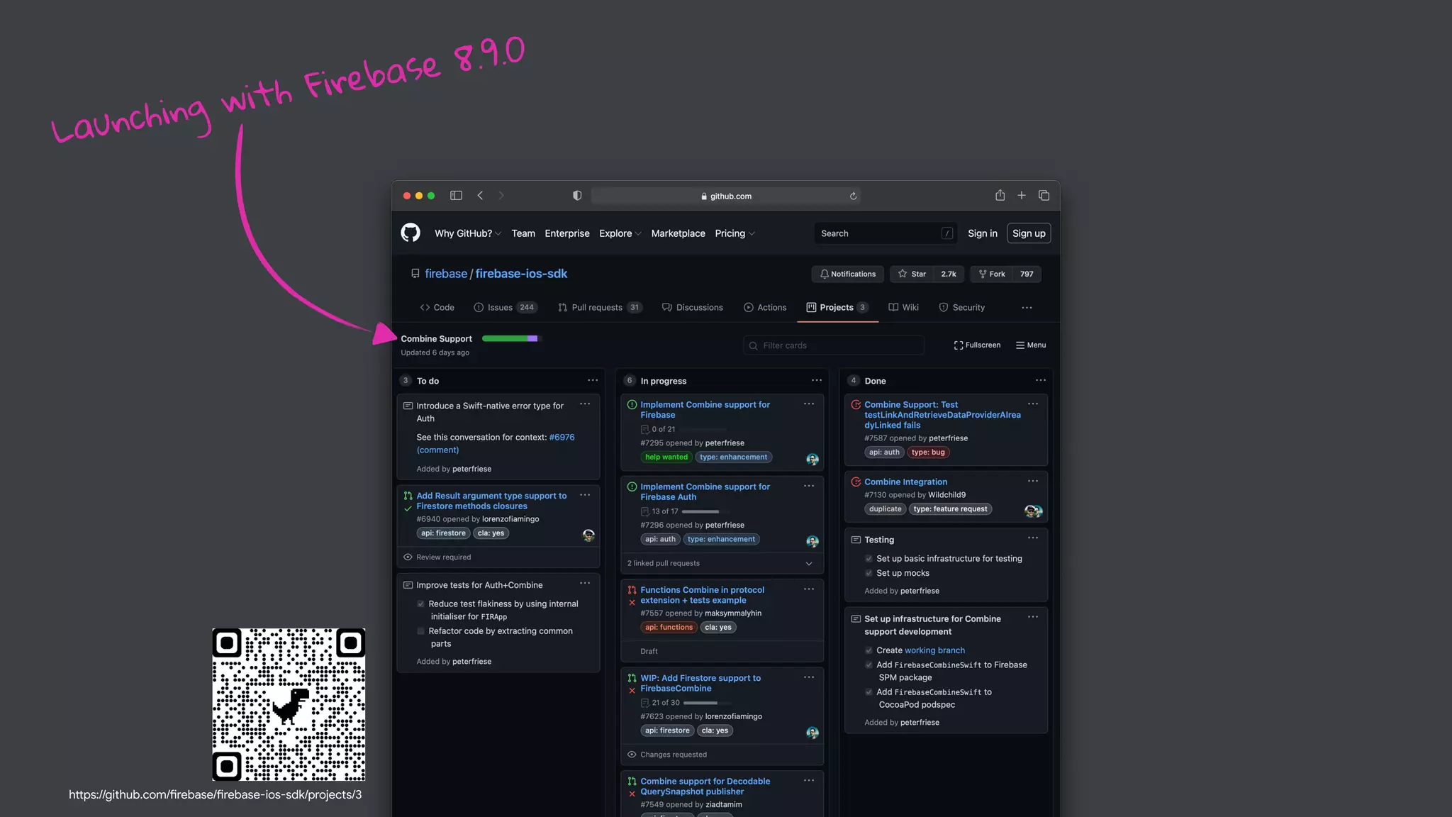Open options for Functions Combine card

point(809,589)
